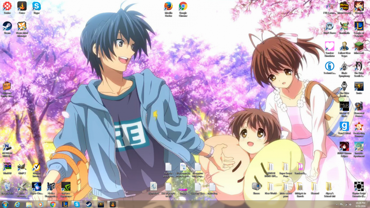Switch to Chrome in the taskbar
This screenshot has width=370, height=208.
click(53, 204)
